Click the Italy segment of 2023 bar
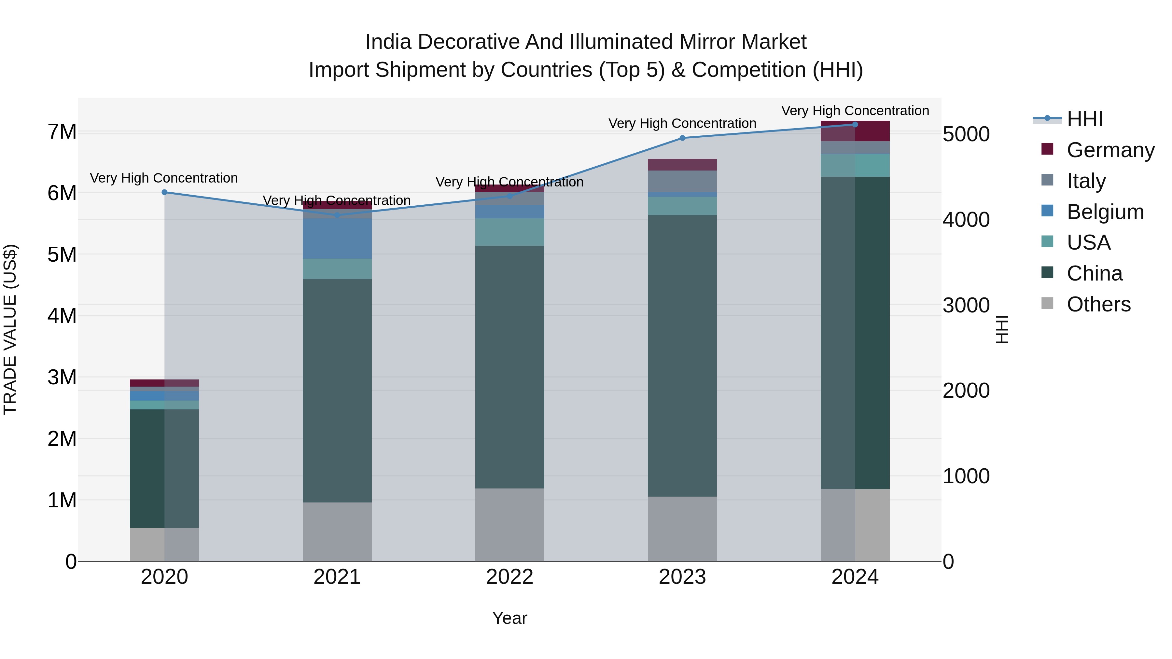1172x659 pixels. point(682,182)
